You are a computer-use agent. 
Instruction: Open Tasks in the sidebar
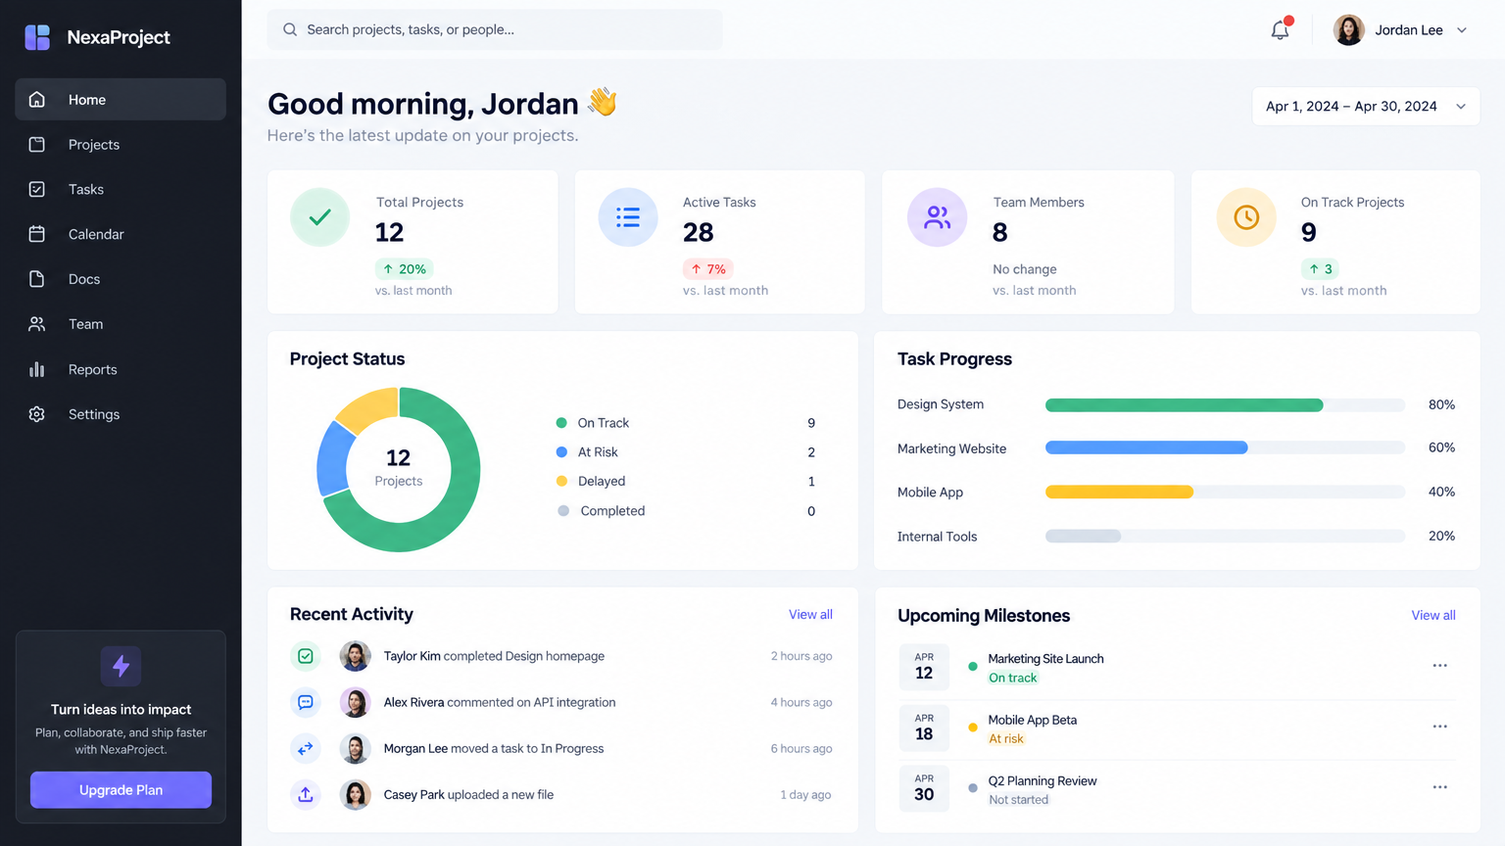click(121, 190)
